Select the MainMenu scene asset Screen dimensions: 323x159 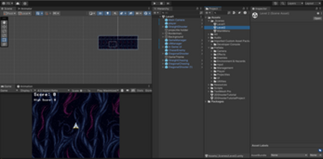pyautogui.click(x=223, y=31)
